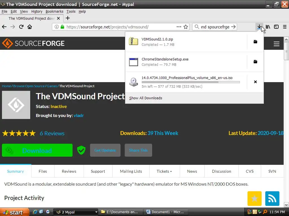Click the sourceforge.net address bar
The image size is (289, 216).
pyautogui.click(x=121, y=27)
